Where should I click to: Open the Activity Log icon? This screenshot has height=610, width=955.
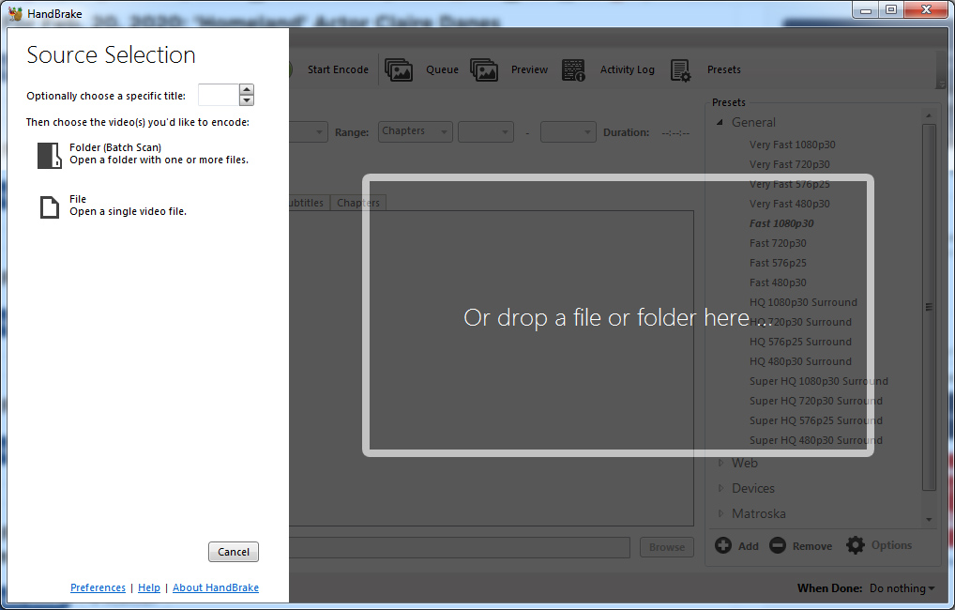(573, 69)
